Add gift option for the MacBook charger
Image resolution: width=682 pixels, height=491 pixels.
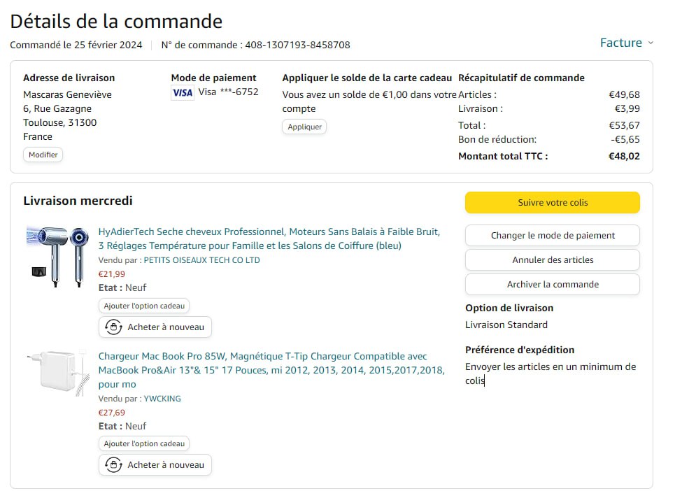[x=144, y=443]
